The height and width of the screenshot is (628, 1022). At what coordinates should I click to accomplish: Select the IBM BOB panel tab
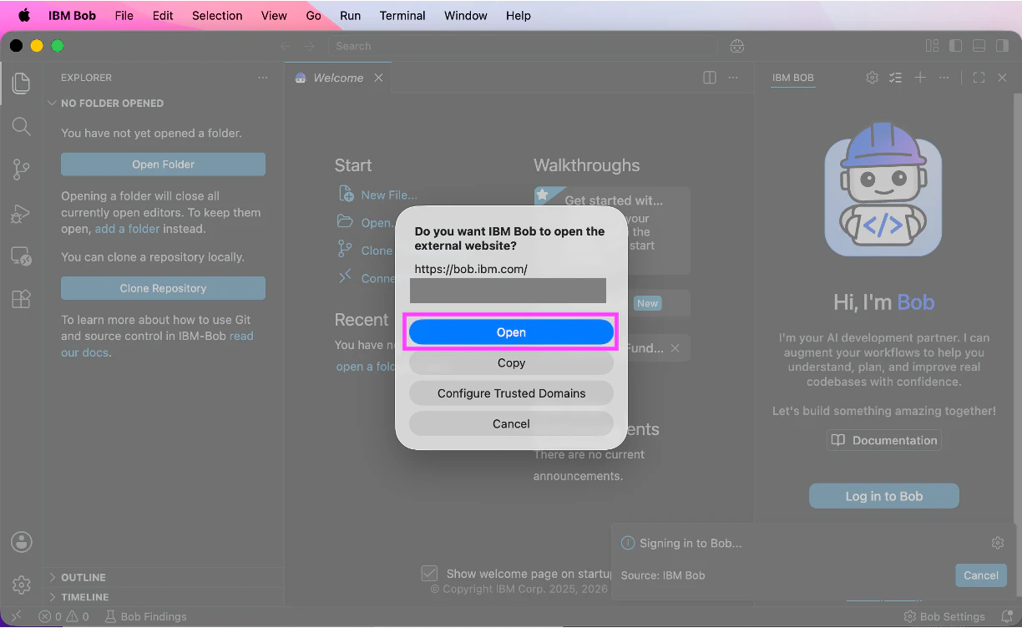point(792,78)
